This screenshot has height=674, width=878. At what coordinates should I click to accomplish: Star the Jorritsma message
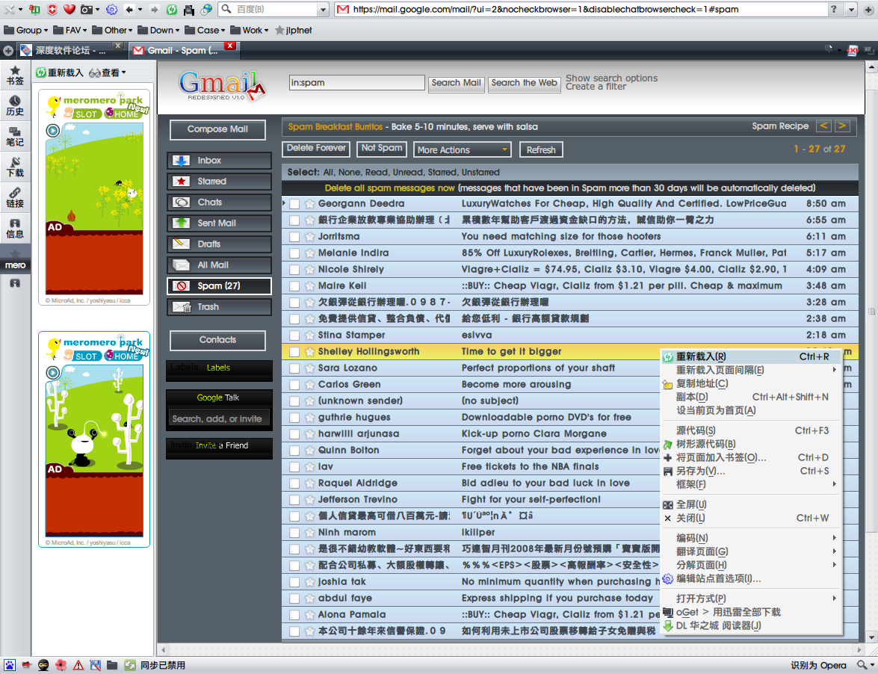[309, 237]
